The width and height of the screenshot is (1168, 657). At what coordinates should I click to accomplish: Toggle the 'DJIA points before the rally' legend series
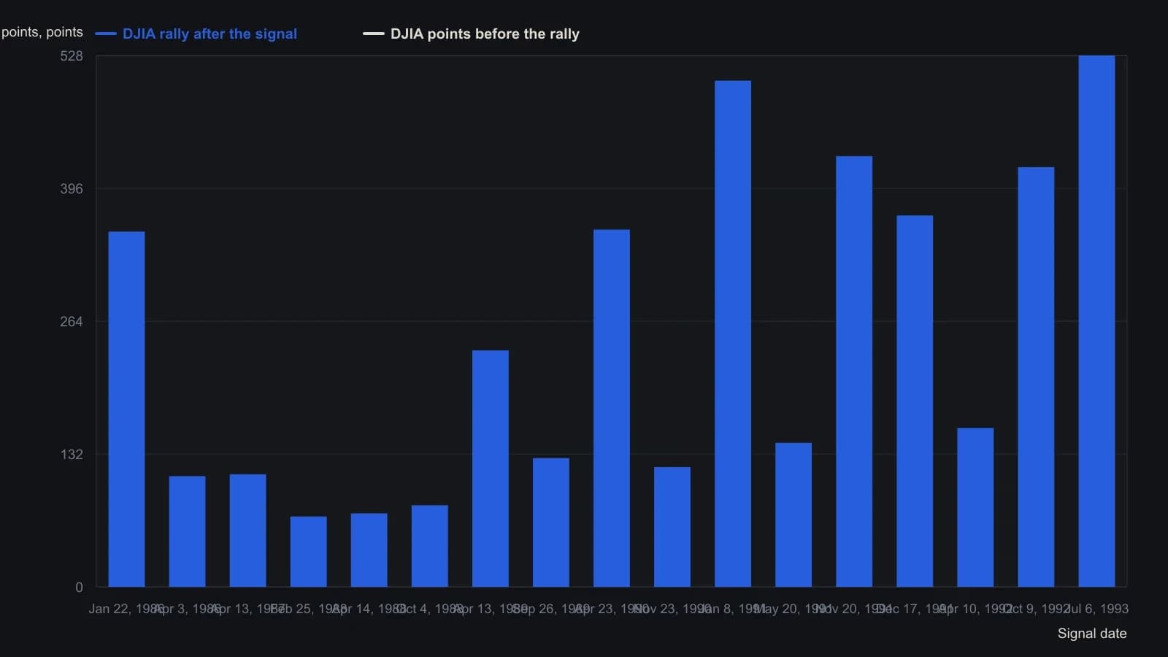tap(485, 34)
